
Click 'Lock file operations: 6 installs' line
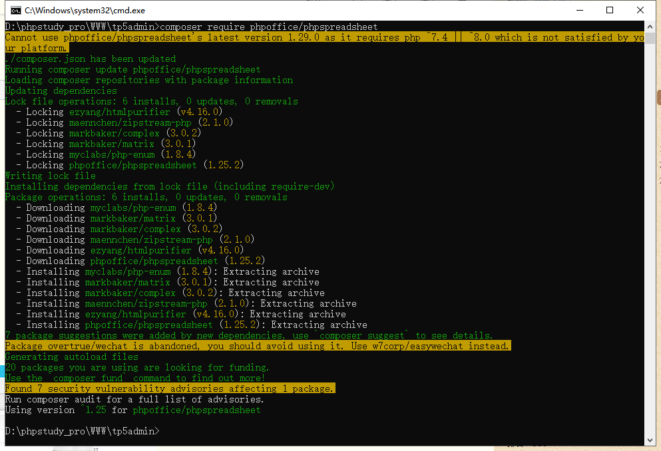pyautogui.click(x=152, y=102)
